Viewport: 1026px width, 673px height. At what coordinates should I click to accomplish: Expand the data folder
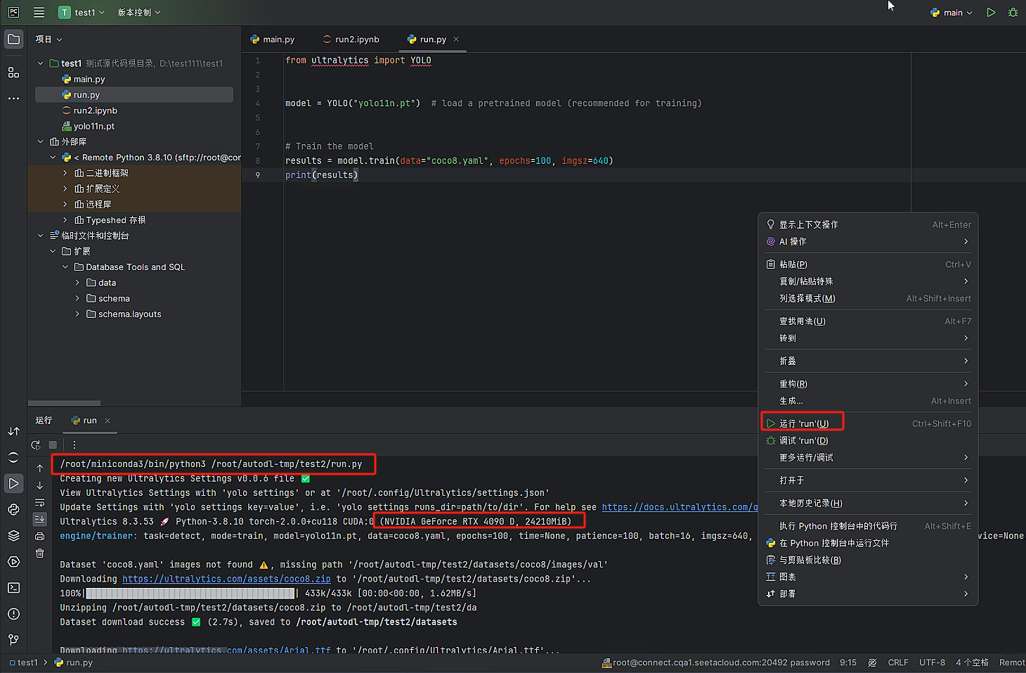[77, 283]
